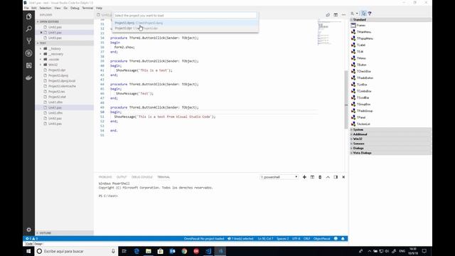This screenshot has width=455, height=256.
Task: Click the editor vertical scrollbar
Action: pos(346,100)
